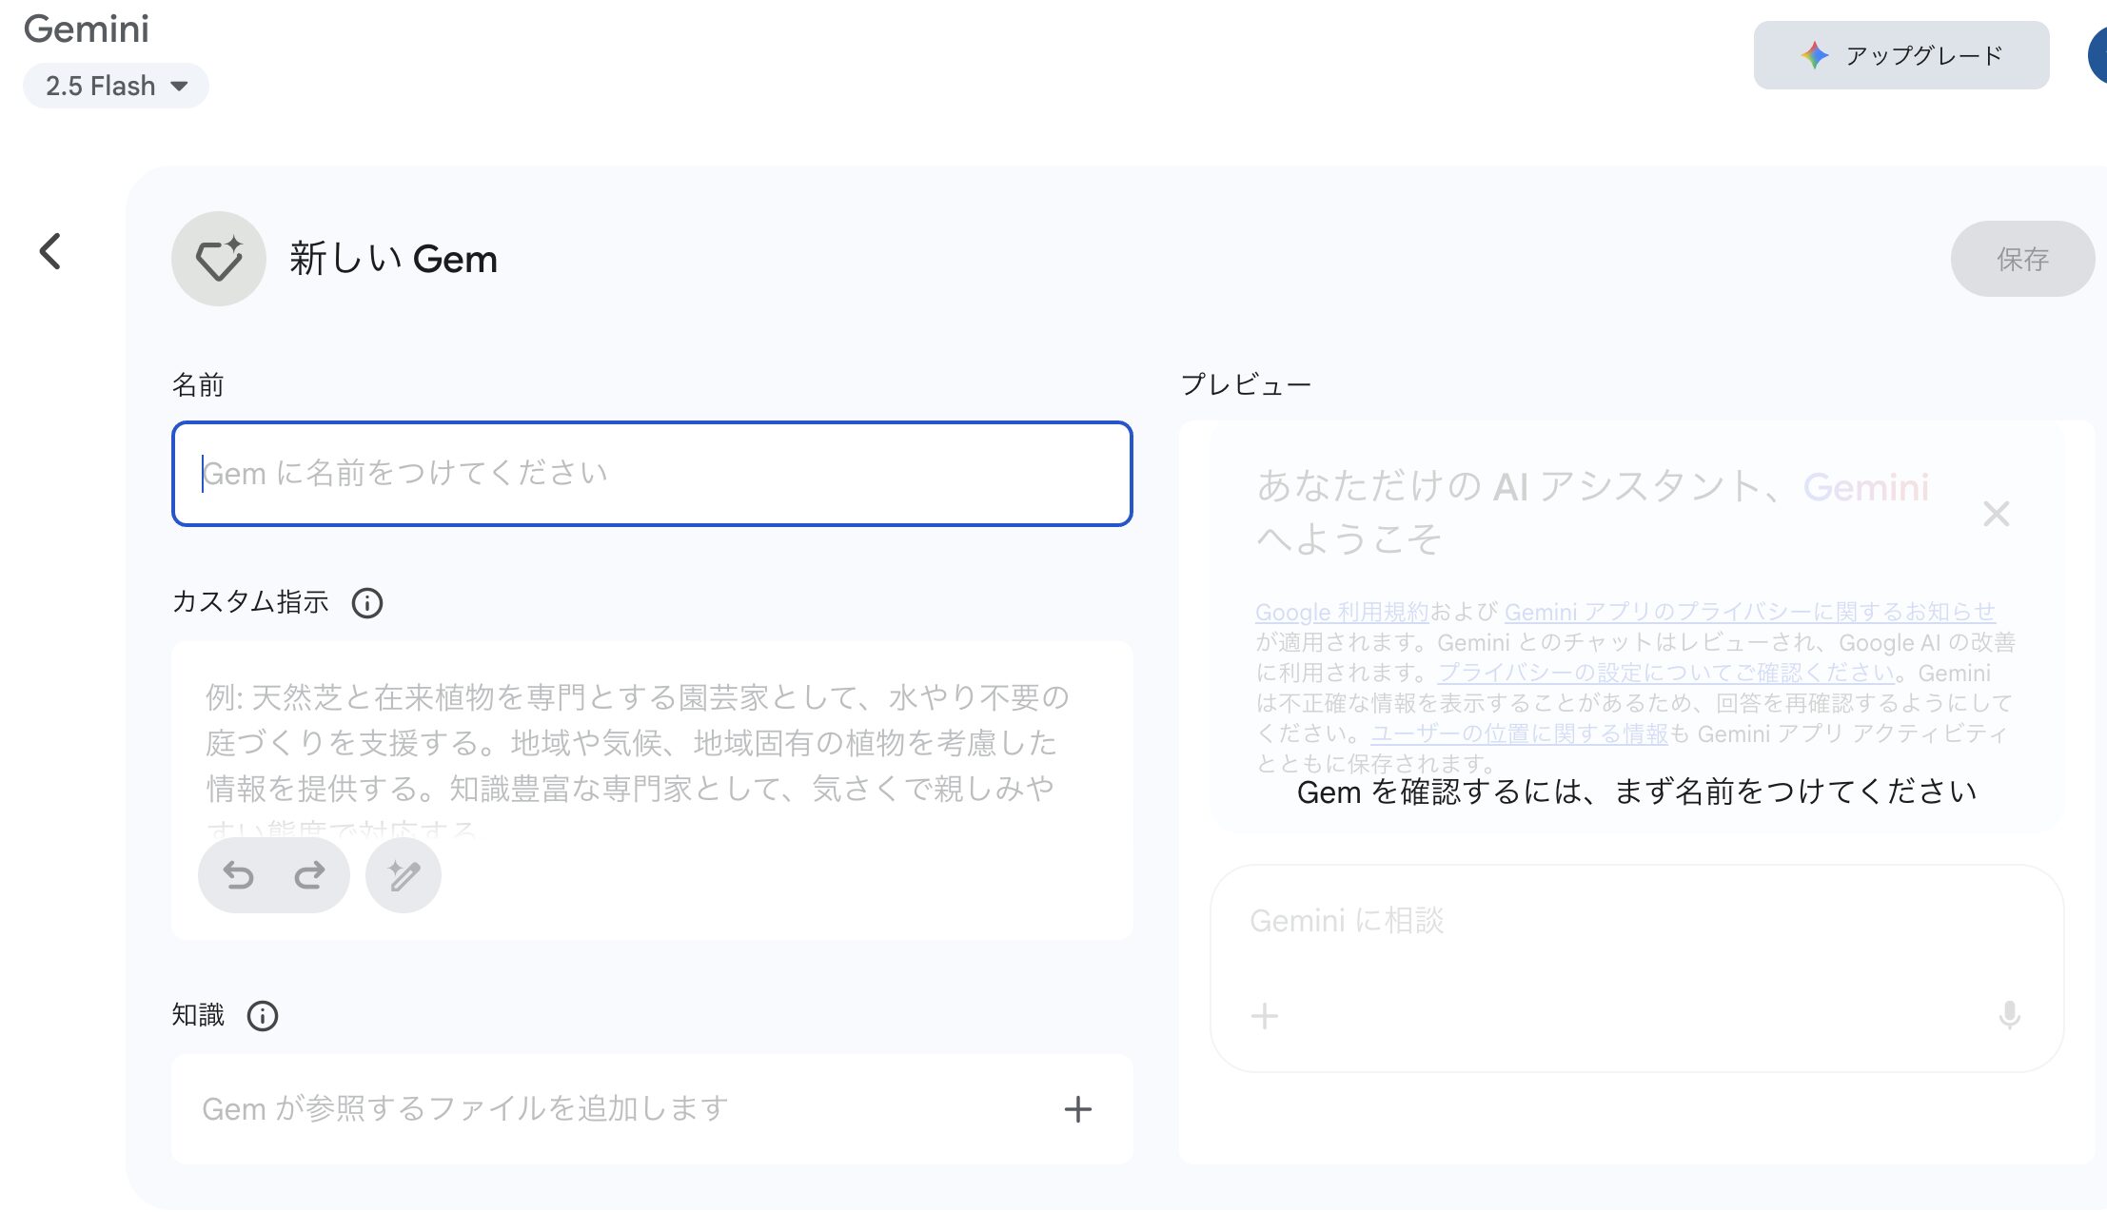2107x1212 pixels.
Task: Click the アップグレード button
Action: pyautogui.click(x=1901, y=55)
